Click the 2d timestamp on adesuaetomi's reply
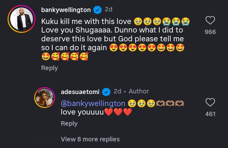228x148 pixels. pos(117,91)
